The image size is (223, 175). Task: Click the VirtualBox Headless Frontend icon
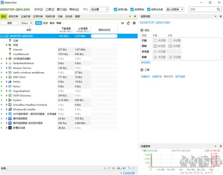click(10, 105)
